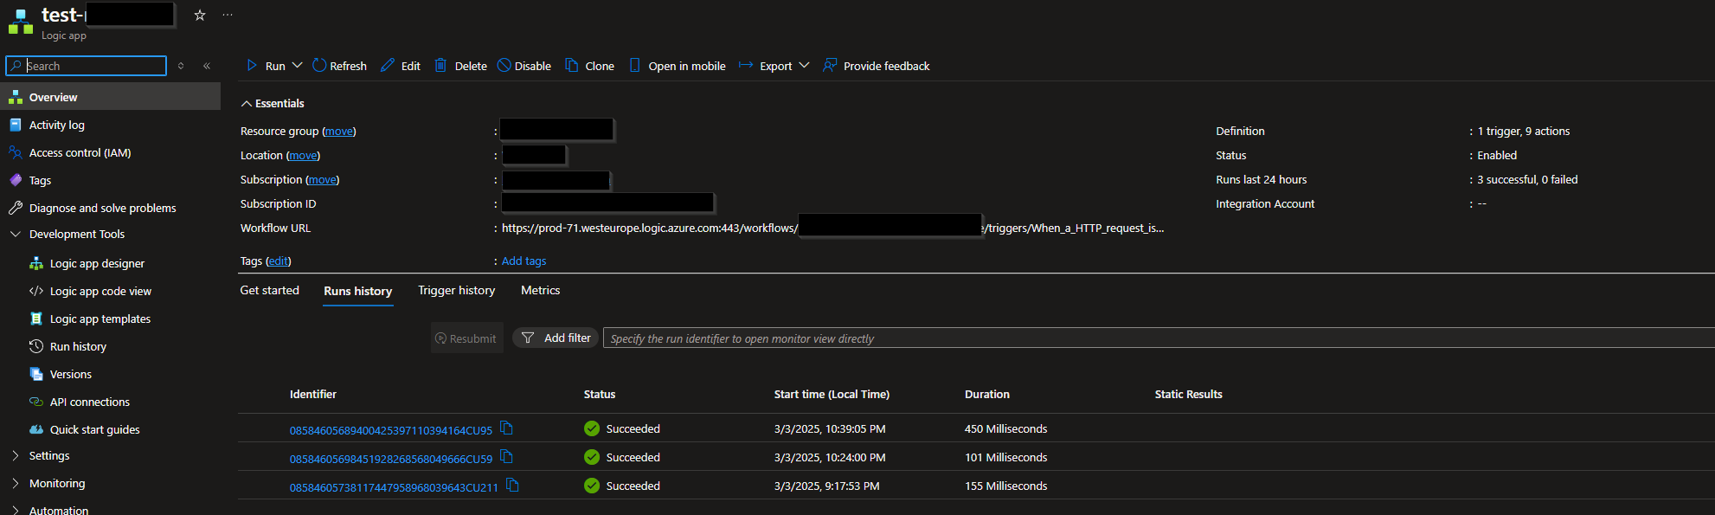Viewport: 1715px width, 515px height.
Task: Click the Add tags link
Action: (x=523, y=261)
